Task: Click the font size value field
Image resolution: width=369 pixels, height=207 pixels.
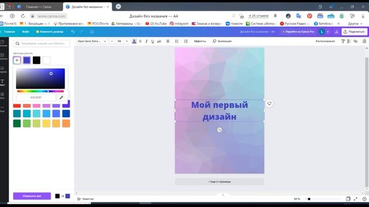Action: (119, 41)
